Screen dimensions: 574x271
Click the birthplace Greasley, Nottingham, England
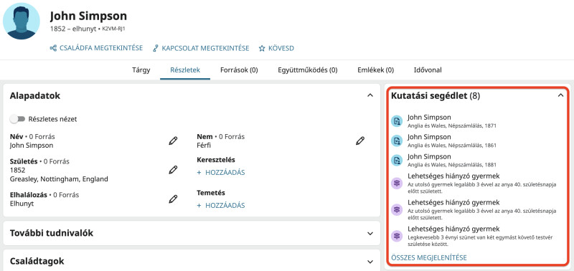coord(59,179)
